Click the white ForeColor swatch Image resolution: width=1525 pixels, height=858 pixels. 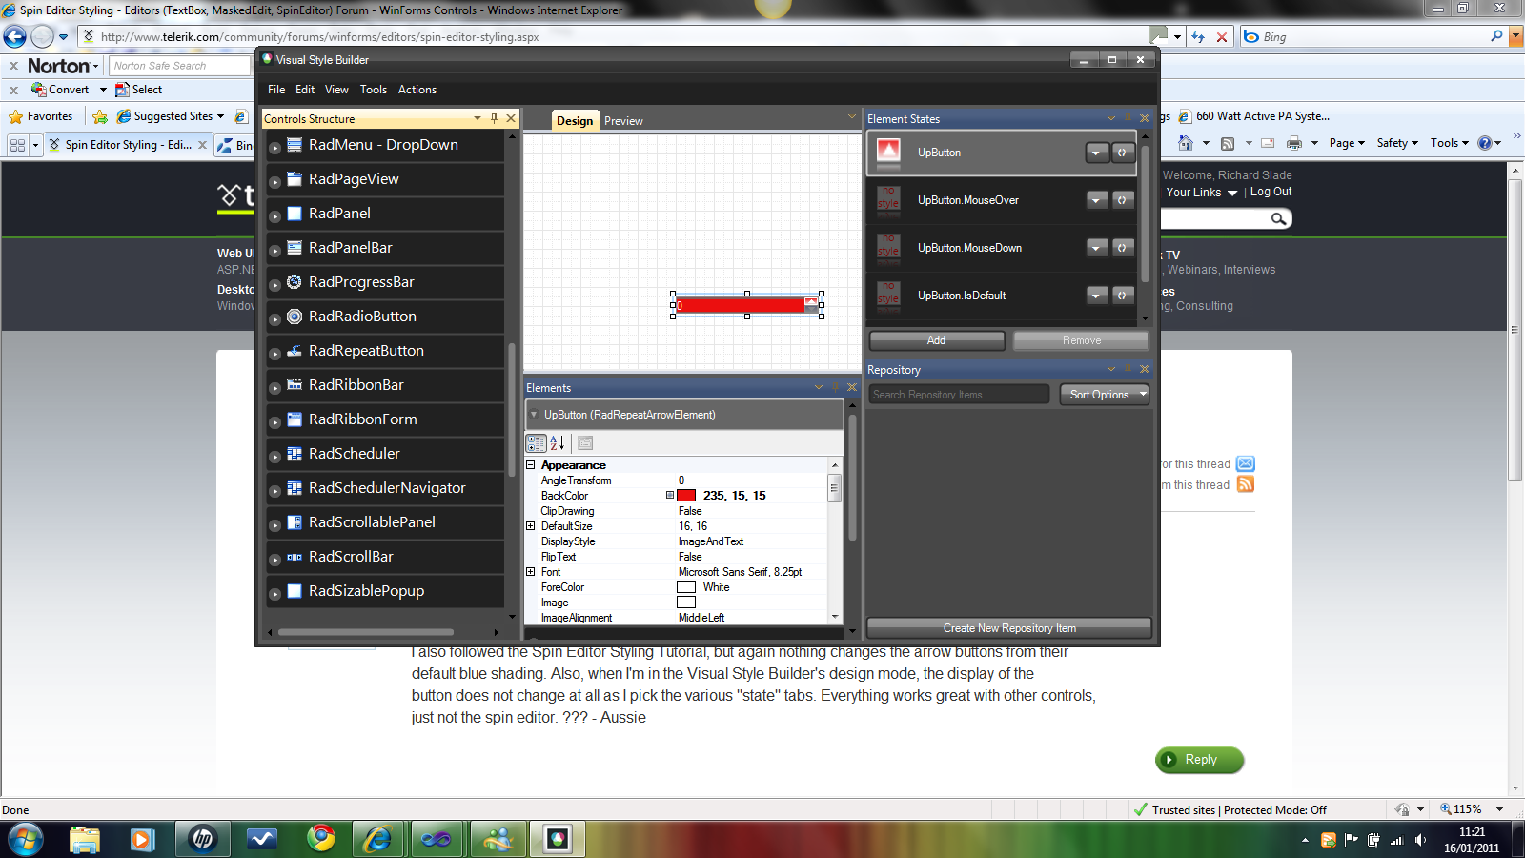click(686, 587)
